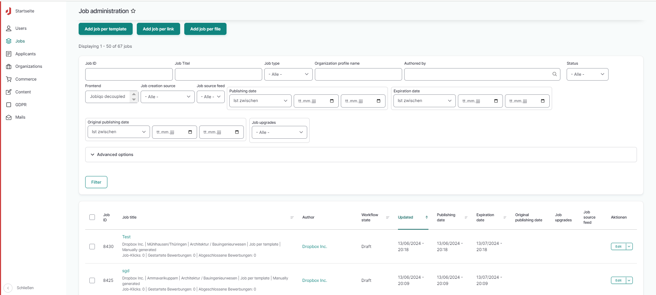Screen dimensions: 656x295
Task: Open Expiration date 'Ist zwischen' operator dropdown
Action: pyautogui.click(x=425, y=101)
